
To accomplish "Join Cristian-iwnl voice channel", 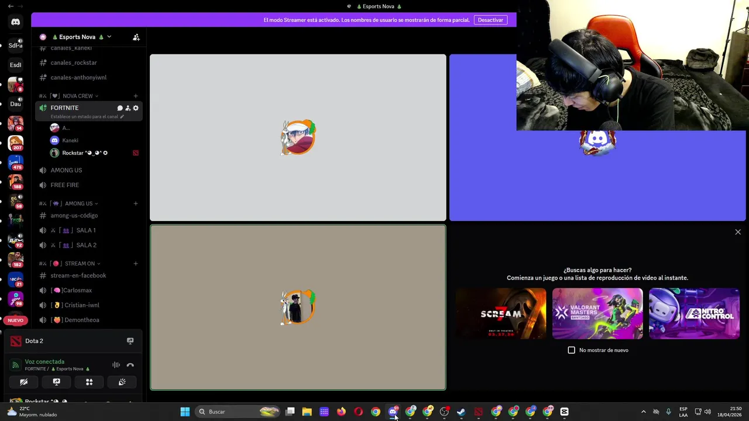I will click(x=89, y=305).
